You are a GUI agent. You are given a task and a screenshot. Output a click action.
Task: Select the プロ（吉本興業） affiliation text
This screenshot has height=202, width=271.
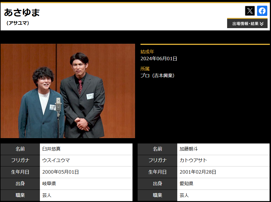click(158, 76)
